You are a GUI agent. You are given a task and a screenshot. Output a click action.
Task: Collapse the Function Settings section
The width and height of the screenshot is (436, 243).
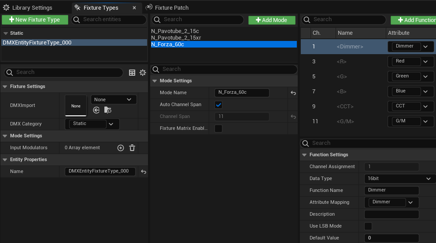pos(304,155)
